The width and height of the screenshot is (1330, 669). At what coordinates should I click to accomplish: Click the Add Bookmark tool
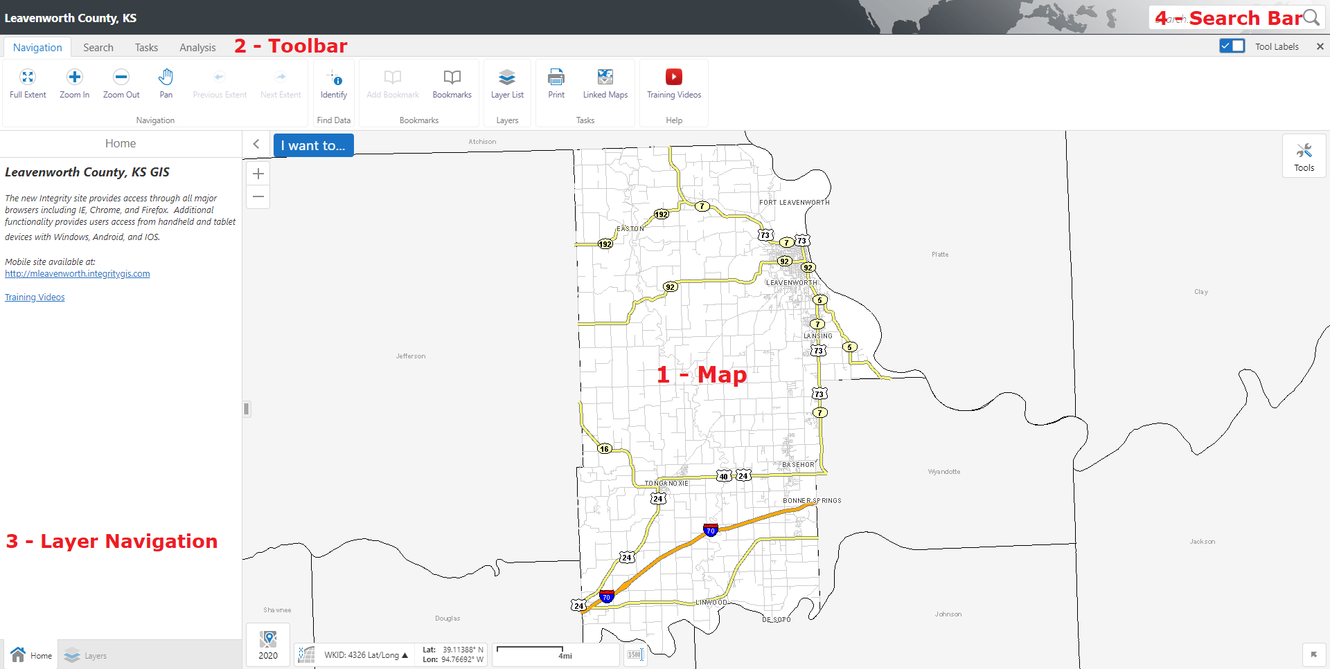coord(393,84)
